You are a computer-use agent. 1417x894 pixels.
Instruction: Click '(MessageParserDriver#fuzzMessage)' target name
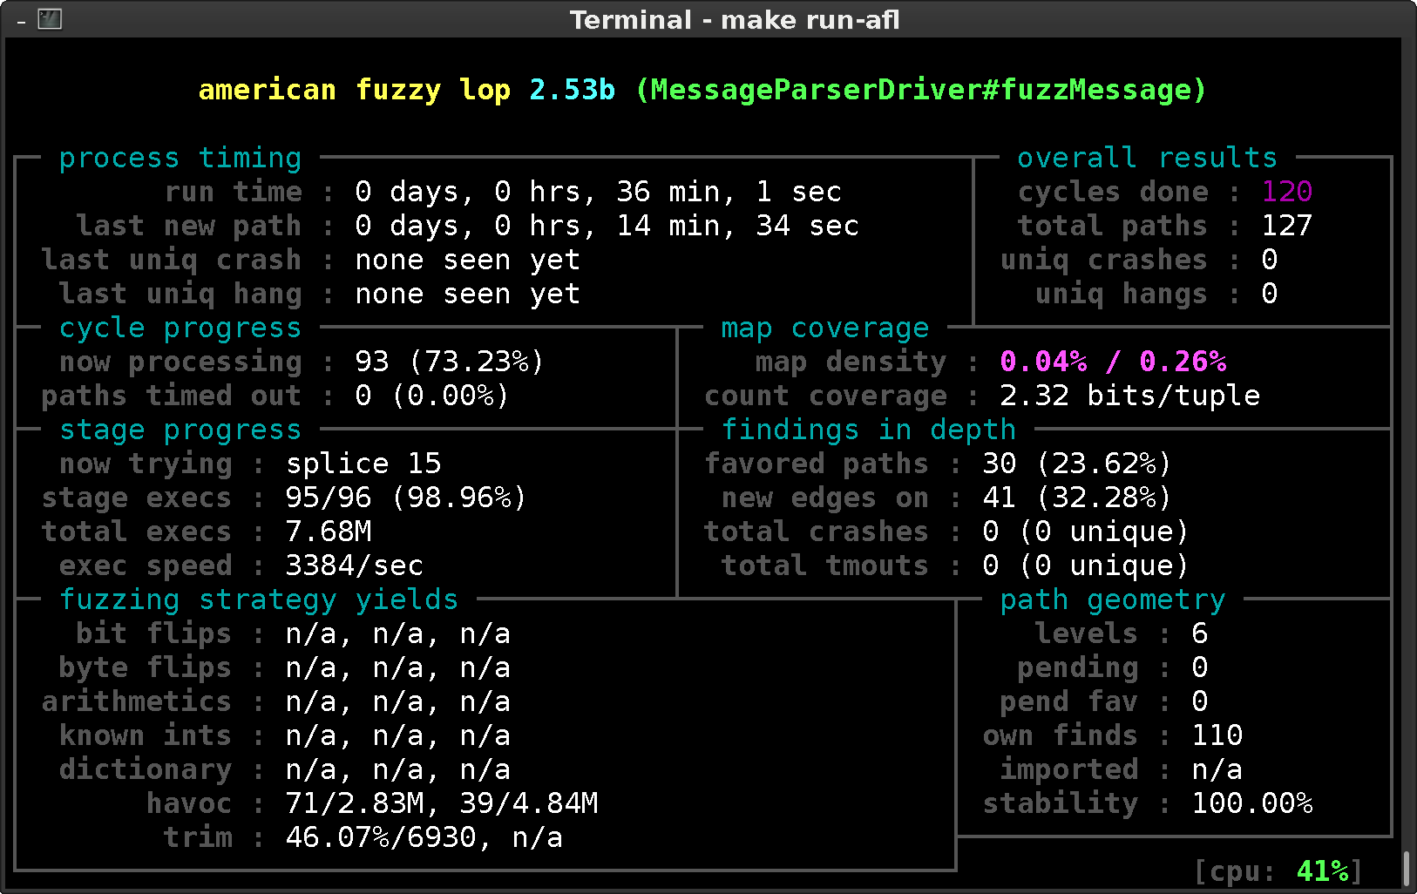tap(921, 90)
